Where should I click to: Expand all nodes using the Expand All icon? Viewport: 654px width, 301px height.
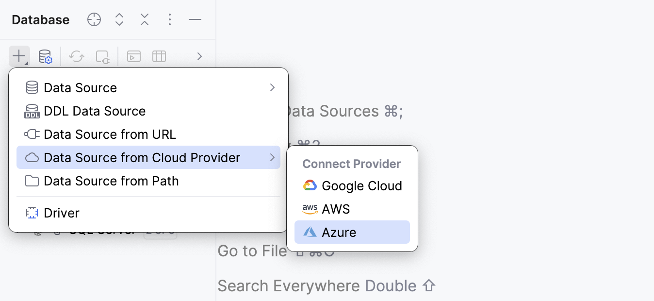[x=119, y=19]
